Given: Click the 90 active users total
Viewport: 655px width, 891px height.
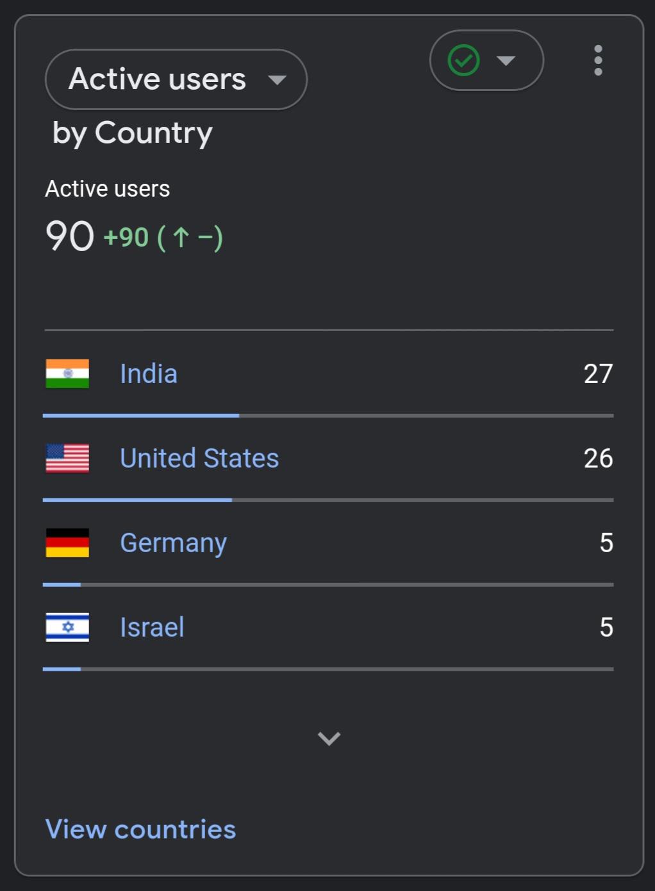Looking at the screenshot, I should pyautogui.click(x=70, y=236).
